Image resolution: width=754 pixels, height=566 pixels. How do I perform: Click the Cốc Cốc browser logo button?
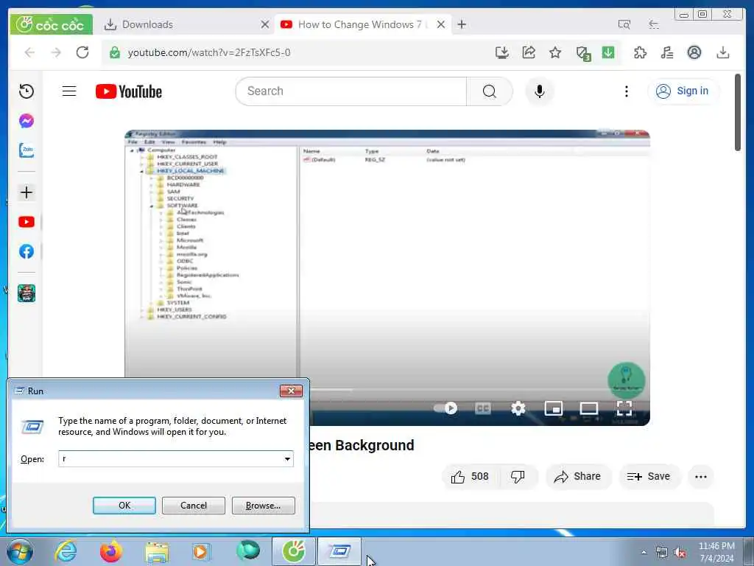(x=51, y=24)
